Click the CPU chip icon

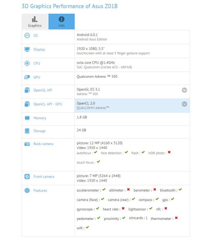tap(27, 63)
